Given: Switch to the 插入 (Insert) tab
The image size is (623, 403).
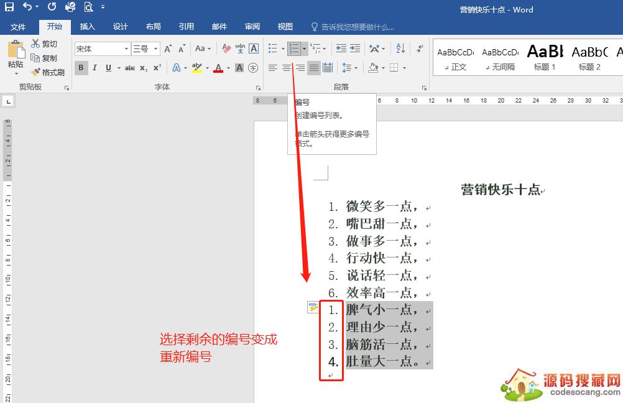Looking at the screenshot, I should tap(88, 27).
